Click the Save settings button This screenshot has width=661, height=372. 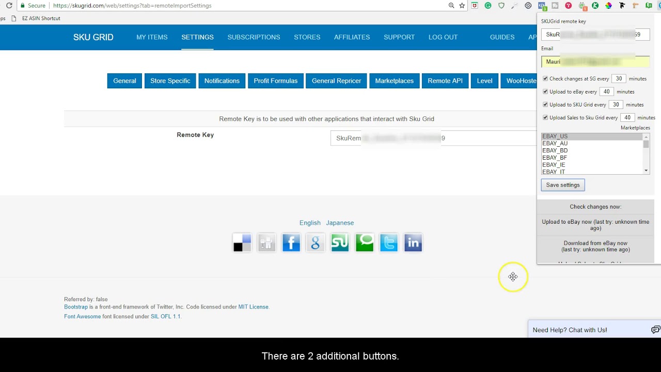point(562,185)
